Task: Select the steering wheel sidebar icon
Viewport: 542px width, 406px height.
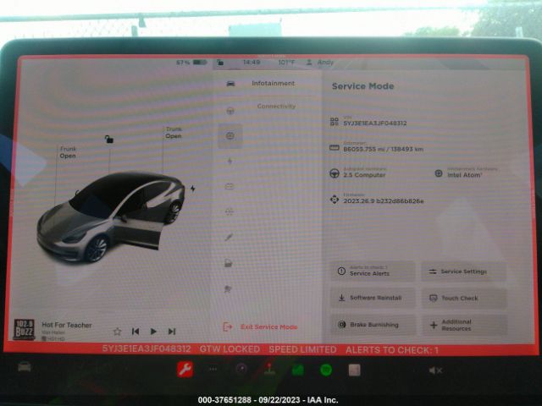Action: click(x=230, y=111)
